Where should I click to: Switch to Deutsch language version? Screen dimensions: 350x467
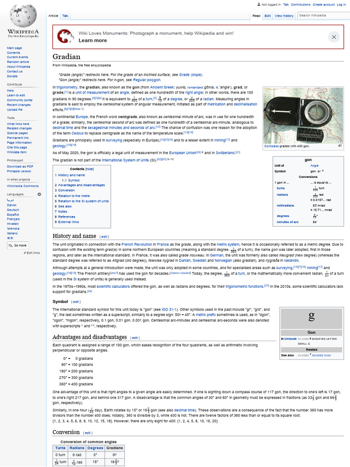coord(13,210)
